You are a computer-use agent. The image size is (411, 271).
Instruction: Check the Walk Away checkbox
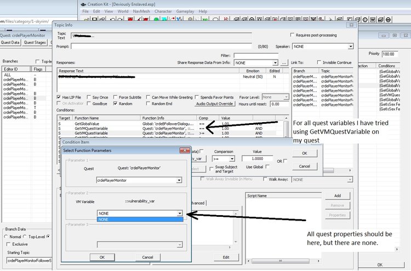[265, 179]
